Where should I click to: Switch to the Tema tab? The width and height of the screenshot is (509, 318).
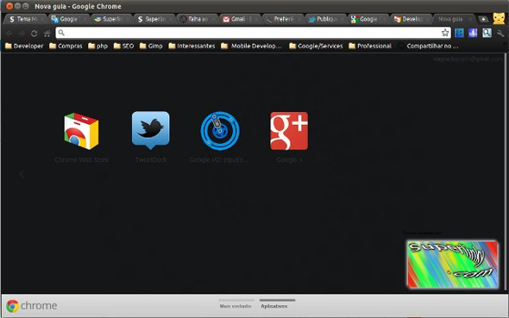(x=25, y=19)
